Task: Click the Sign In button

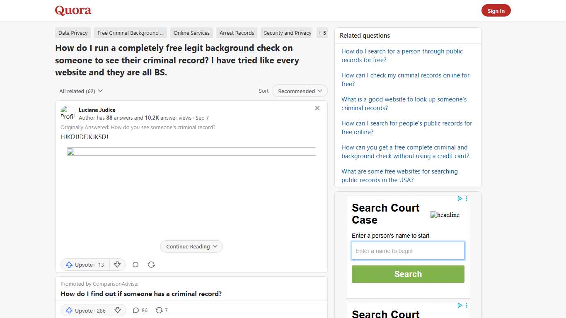Action: tap(496, 10)
